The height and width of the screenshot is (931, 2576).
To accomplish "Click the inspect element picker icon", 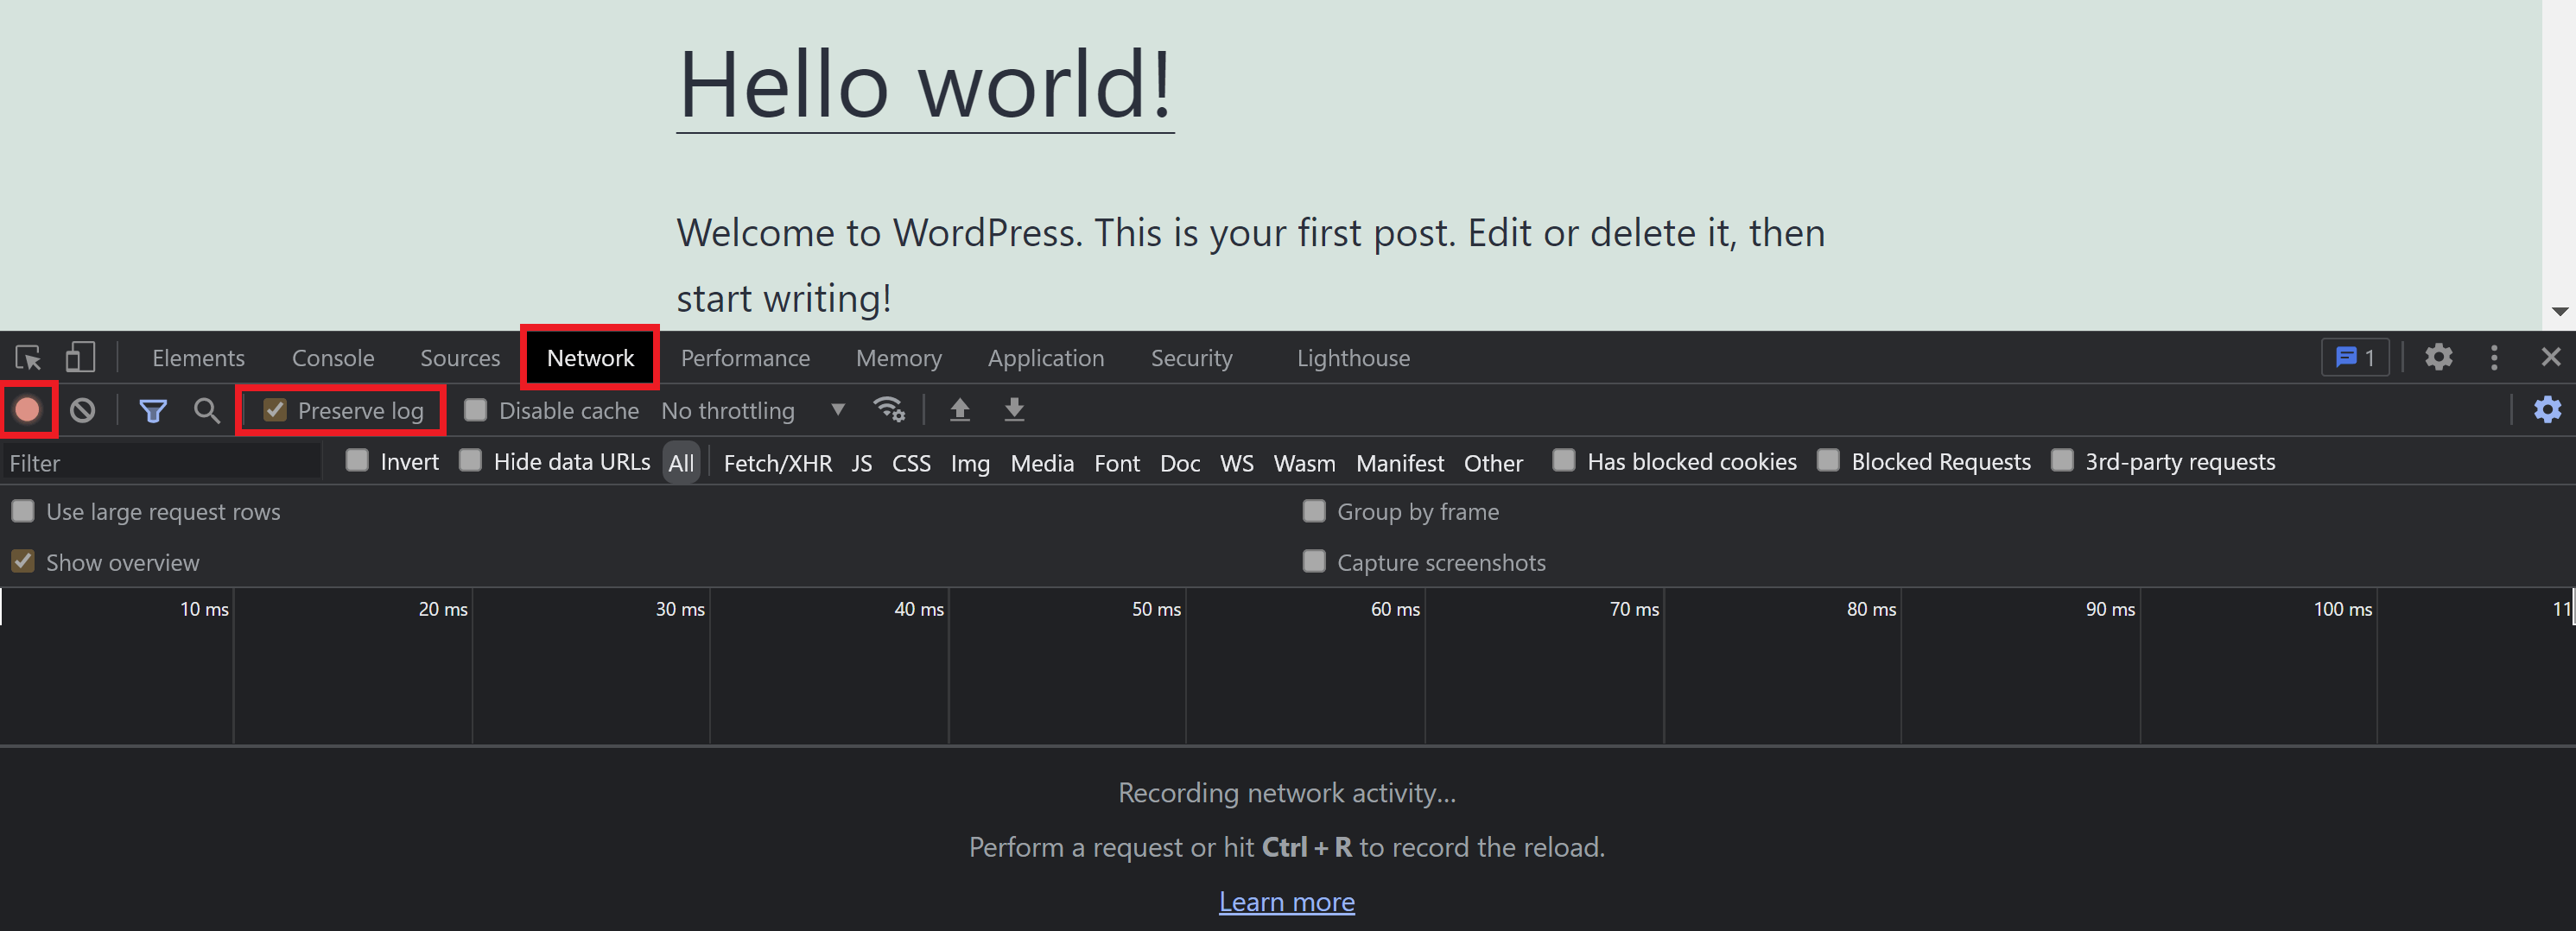I will 28,357.
